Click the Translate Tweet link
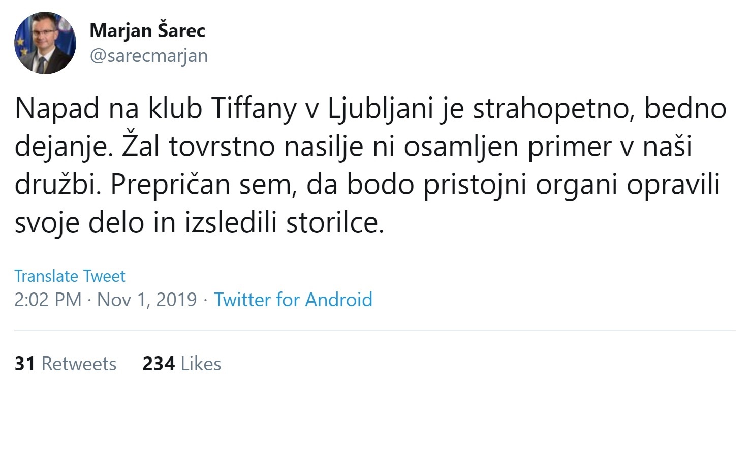 pyautogui.click(x=70, y=276)
